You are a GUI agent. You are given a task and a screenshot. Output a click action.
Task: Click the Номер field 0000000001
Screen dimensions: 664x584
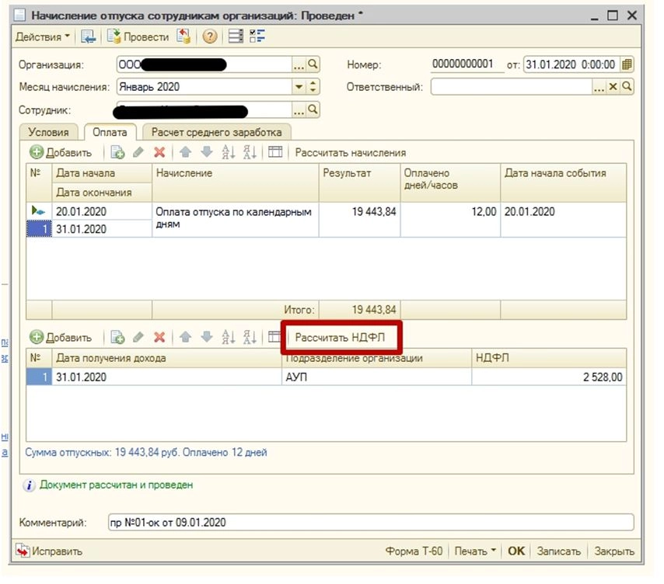pyautogui.click(x=467, y=64)
